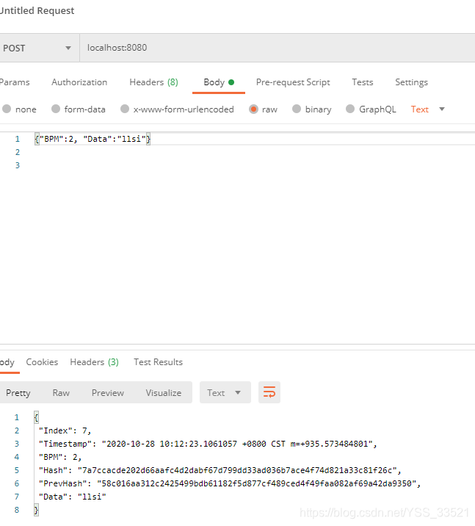Image resolution: width=475 pixels, height=526 pixels.
Task: Switch response view to Preview
Action: point(108,392)
